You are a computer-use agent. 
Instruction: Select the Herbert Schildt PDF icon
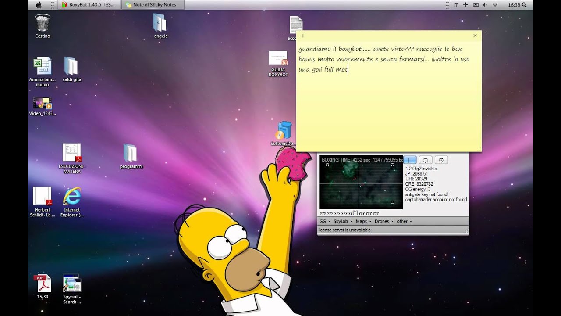(x=43, y=202)
